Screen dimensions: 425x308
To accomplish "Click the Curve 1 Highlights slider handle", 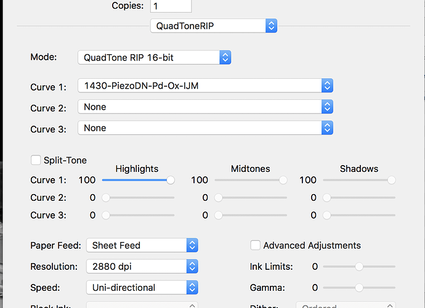I will pos(171,180).
